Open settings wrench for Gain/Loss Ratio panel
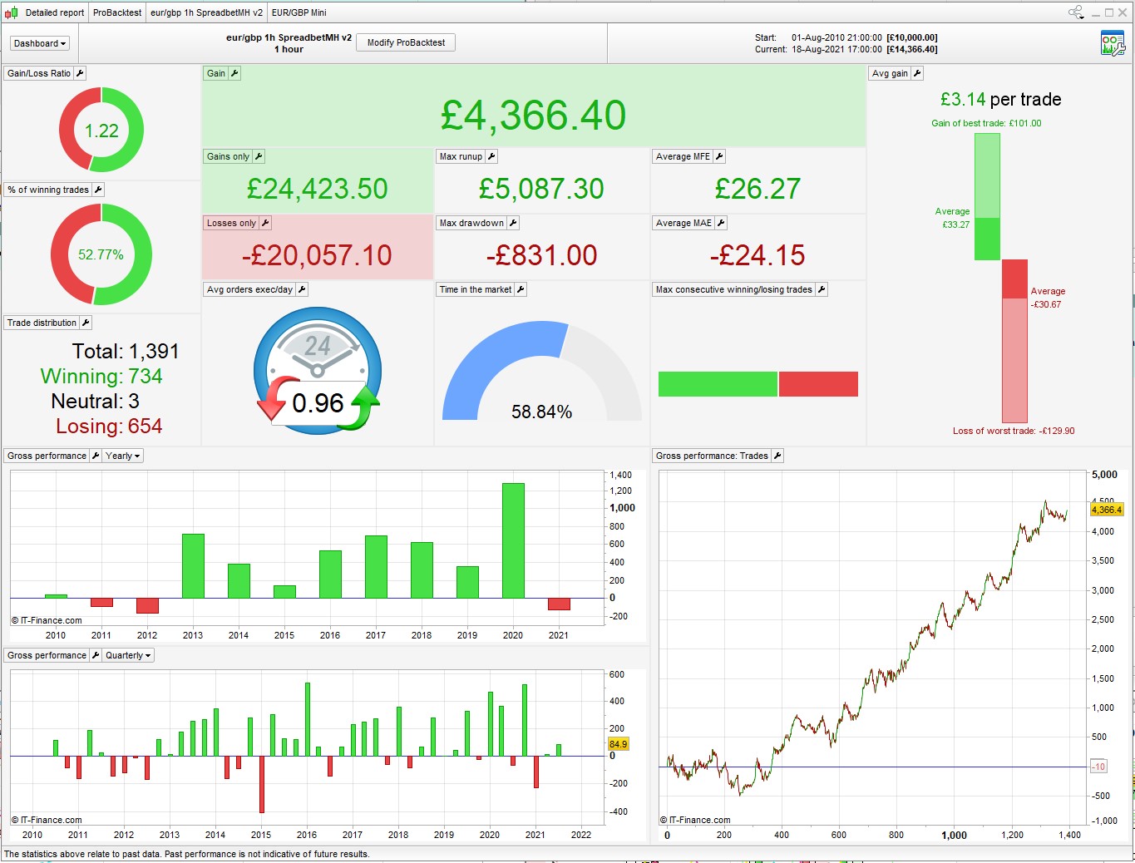Screen dimensions: 1135x863 pos(80,73)
